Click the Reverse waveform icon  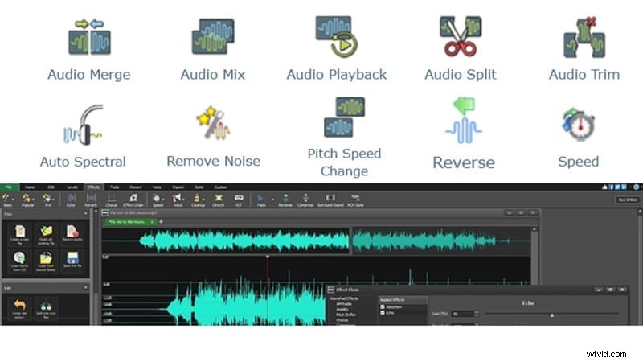click(x=464, y=120)
